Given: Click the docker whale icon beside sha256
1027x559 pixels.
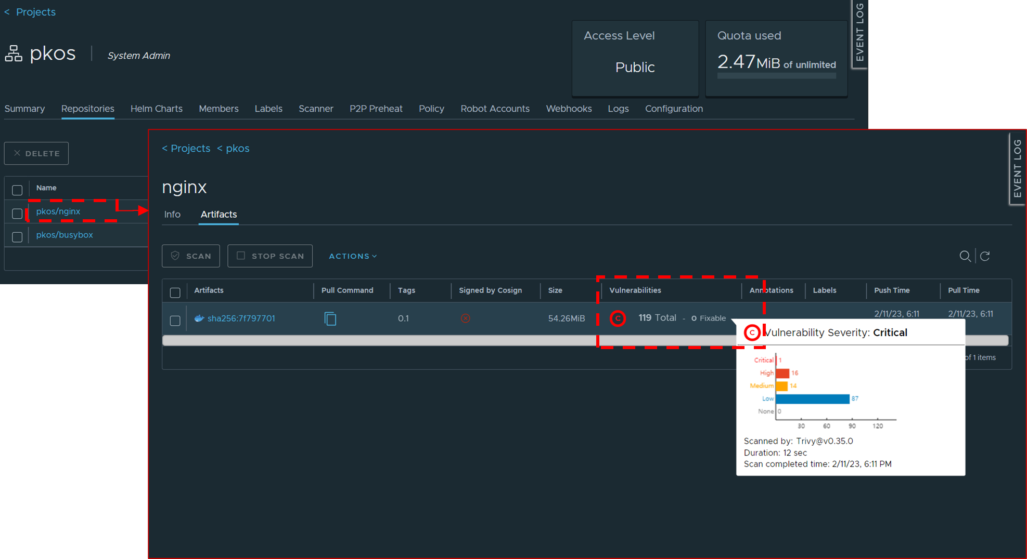Looking at the screenshot, I should pyautogui.click(x=199, y=318).
